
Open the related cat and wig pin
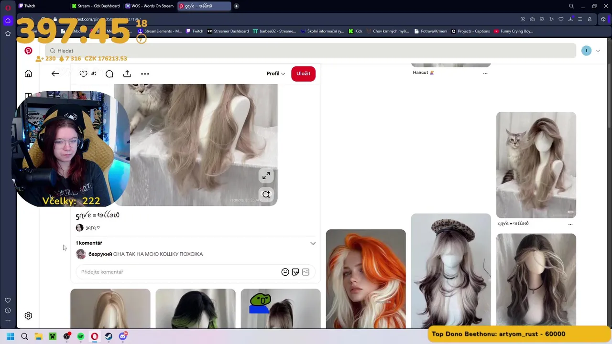[x=536, y=165]
